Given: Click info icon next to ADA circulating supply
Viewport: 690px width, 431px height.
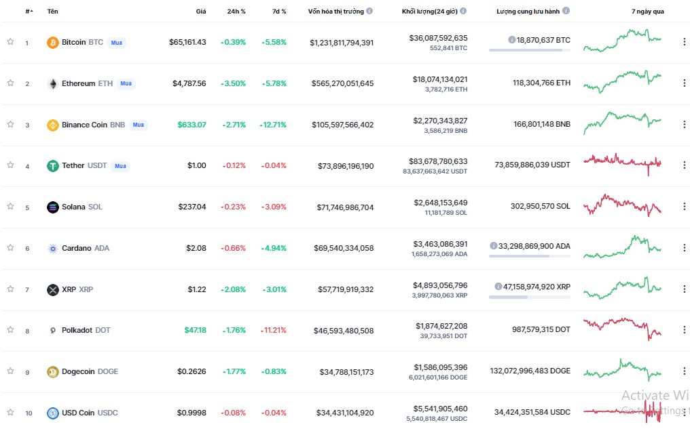Looking at the screenshot, I should point(494,246).
